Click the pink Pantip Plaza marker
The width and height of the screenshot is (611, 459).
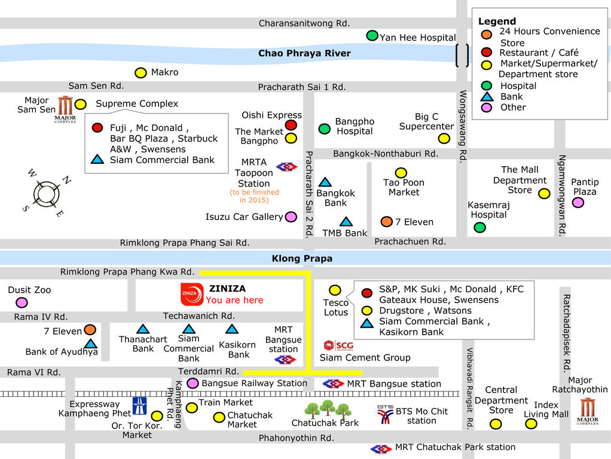[x=578, y=203]
